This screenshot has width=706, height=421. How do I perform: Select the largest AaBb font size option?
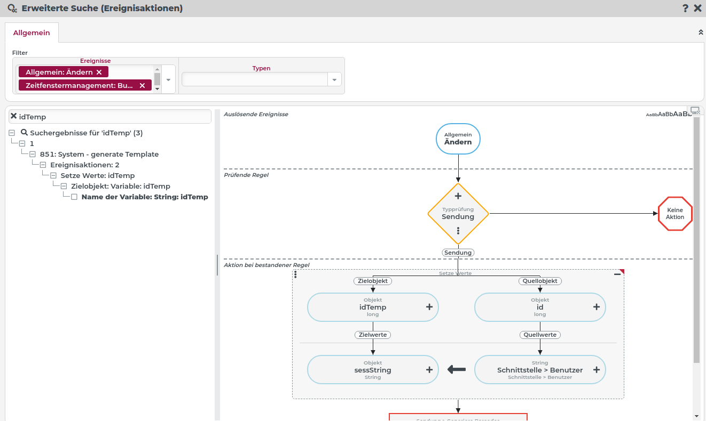(x=682, y=114)
